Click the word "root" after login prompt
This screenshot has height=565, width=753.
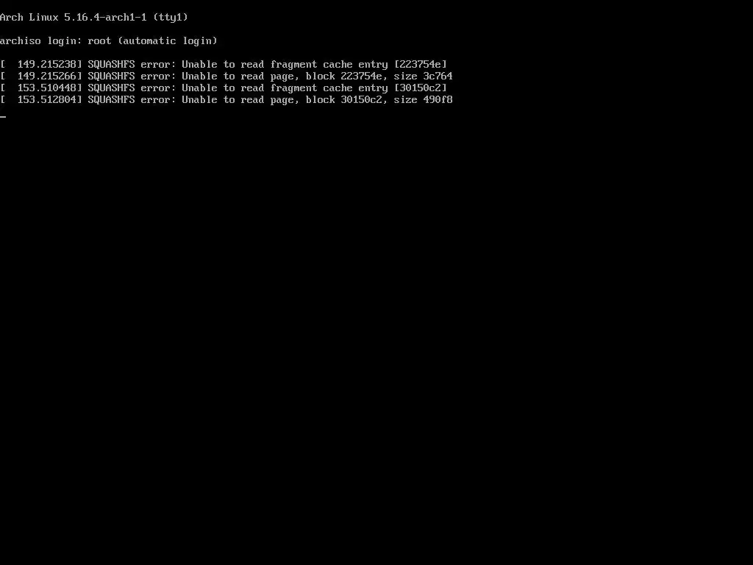coord(99,41)
